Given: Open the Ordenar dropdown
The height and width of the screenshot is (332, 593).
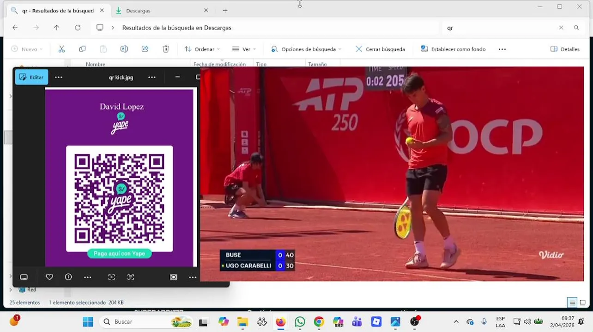Looking at the screenshot, I should (x=202, y=49).
